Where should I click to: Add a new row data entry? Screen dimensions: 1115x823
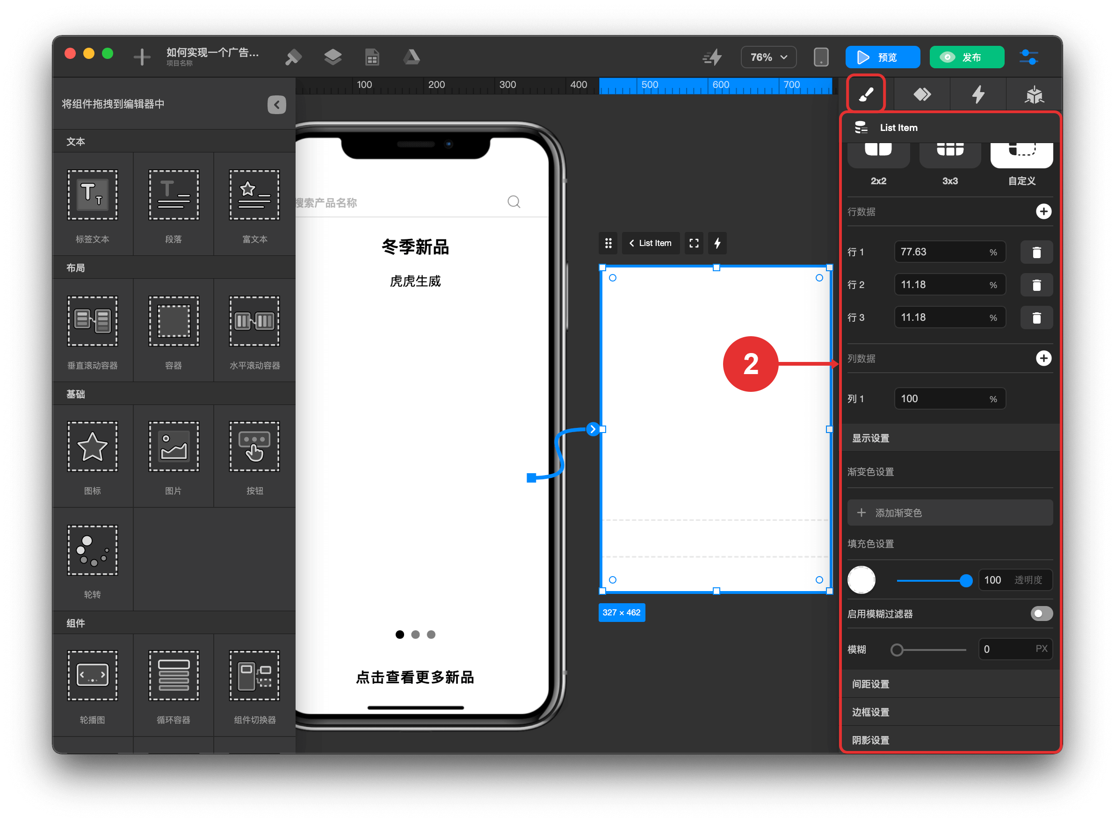(x=1043, y=212)
